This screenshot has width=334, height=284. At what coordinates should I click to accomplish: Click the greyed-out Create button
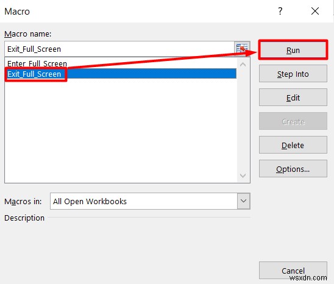click(293, 121)
